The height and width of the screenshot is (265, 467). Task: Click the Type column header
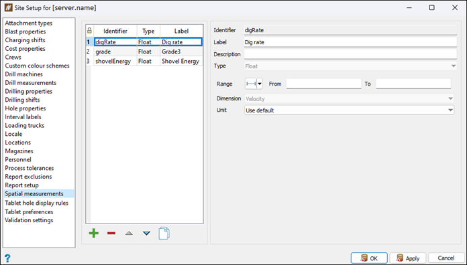148,31
